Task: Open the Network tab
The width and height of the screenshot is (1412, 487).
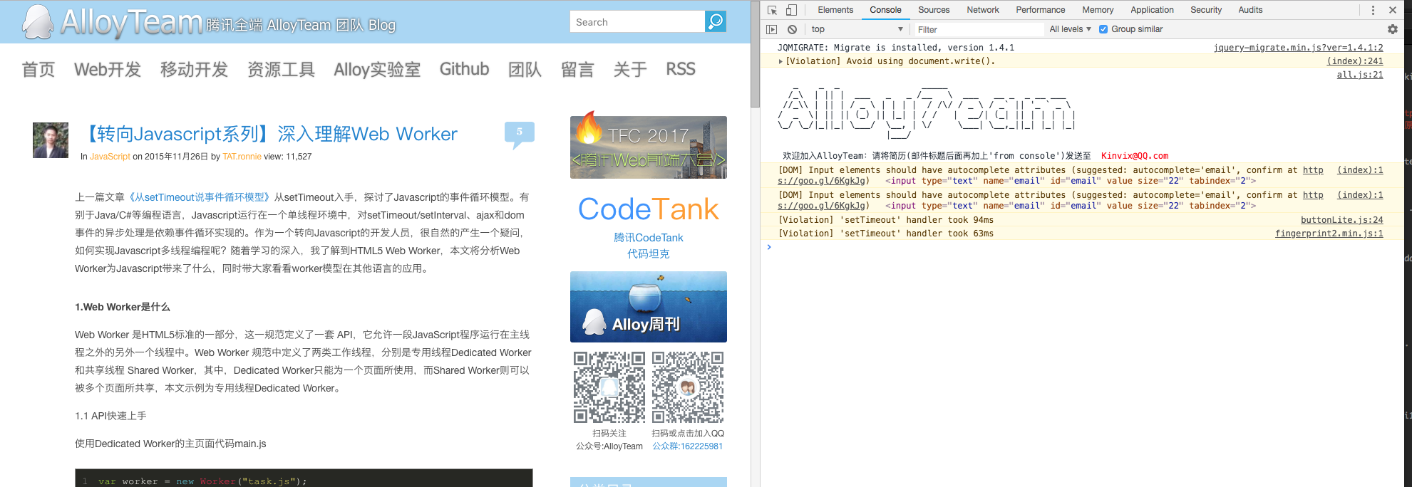Action: 983,10
